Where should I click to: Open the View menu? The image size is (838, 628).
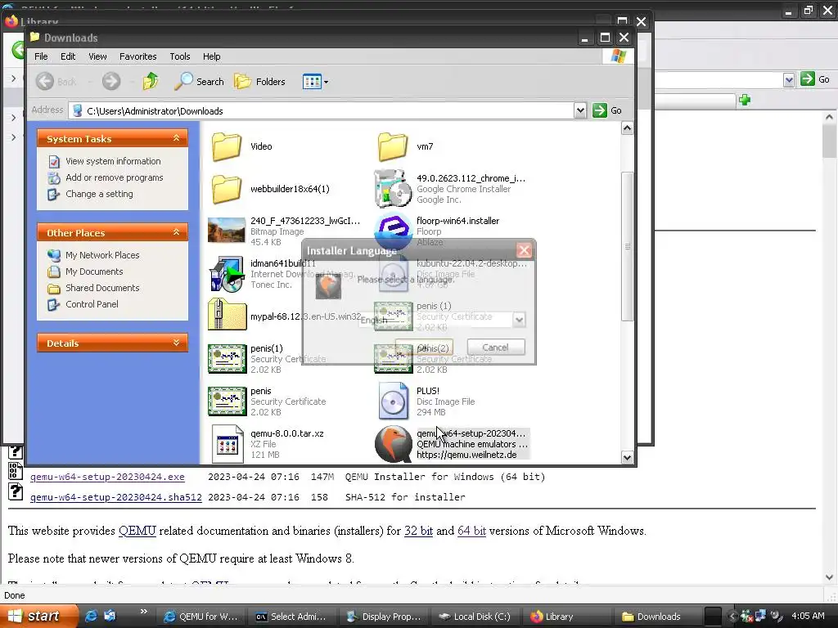pos(97,56)
